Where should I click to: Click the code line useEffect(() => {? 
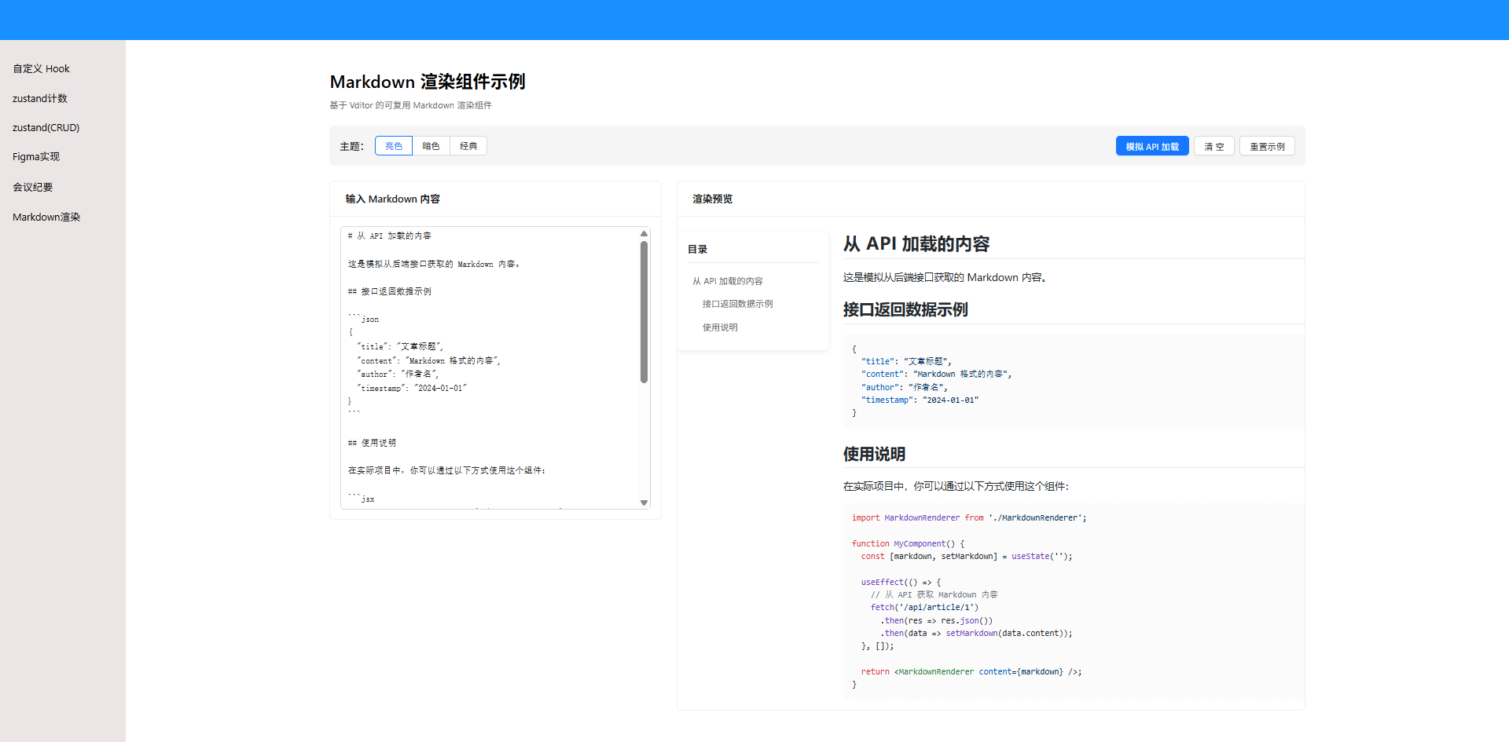pos(901,582)
